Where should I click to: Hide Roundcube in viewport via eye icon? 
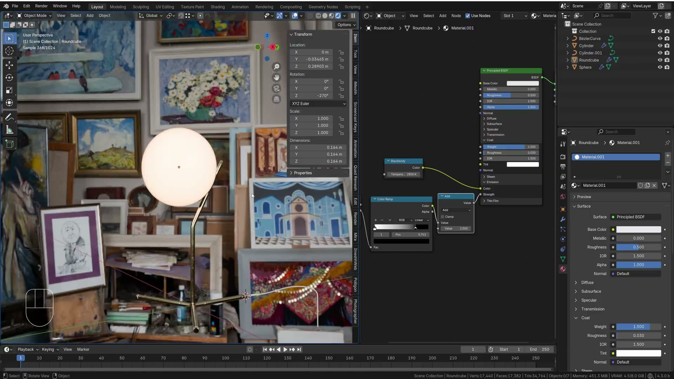[660, 60]
